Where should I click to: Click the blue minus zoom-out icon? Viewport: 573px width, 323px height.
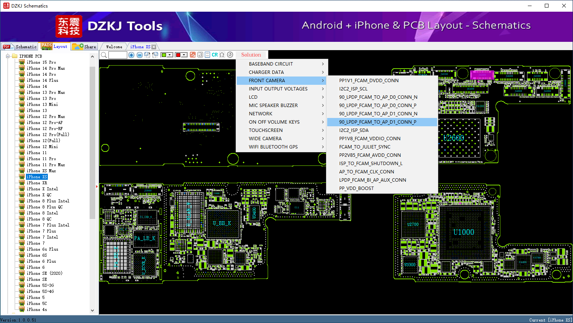(x=140, y=55)
